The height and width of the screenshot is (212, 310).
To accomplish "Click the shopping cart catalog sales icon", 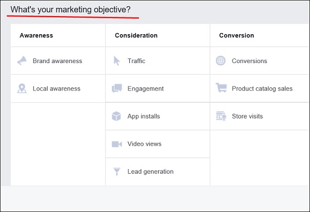I will click(x=221, y=88).
